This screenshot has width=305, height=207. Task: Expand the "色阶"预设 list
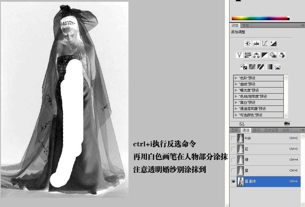pos(236,78)
